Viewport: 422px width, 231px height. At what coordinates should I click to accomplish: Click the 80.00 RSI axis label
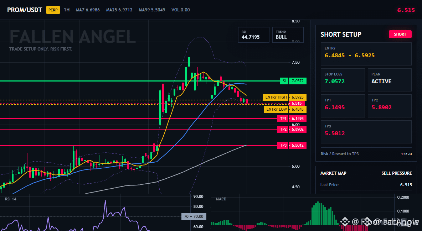[x=199, y=206]
